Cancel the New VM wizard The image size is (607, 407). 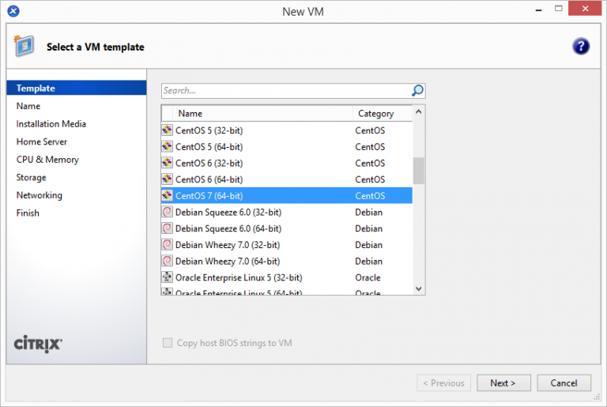point(564,383)
